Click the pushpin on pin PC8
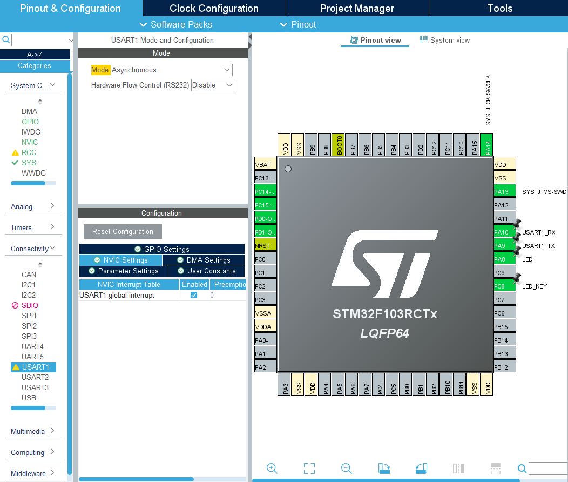568x482 pixels. 517,278
